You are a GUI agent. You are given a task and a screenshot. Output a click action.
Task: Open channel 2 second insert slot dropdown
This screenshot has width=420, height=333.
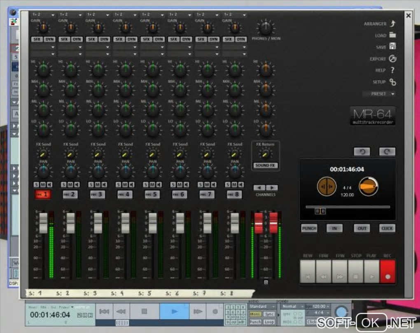pos(71,54)
